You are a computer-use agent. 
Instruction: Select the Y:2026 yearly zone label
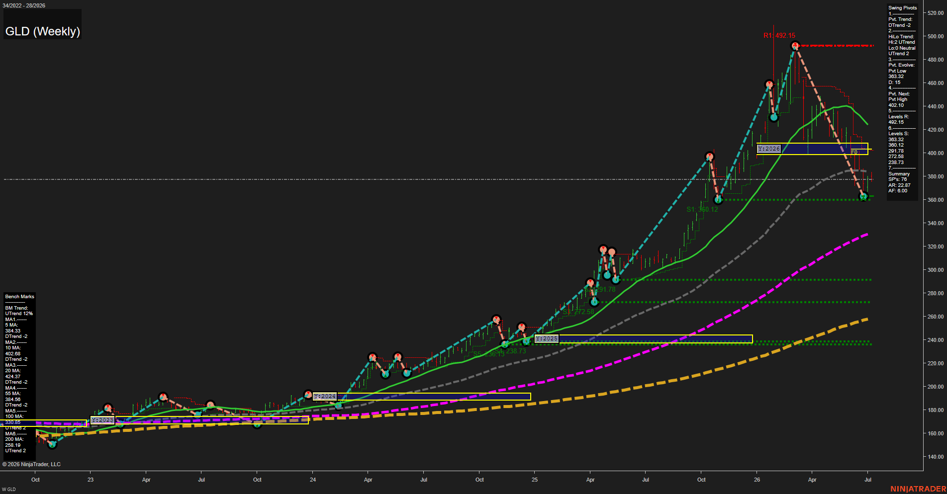[769, 149]
